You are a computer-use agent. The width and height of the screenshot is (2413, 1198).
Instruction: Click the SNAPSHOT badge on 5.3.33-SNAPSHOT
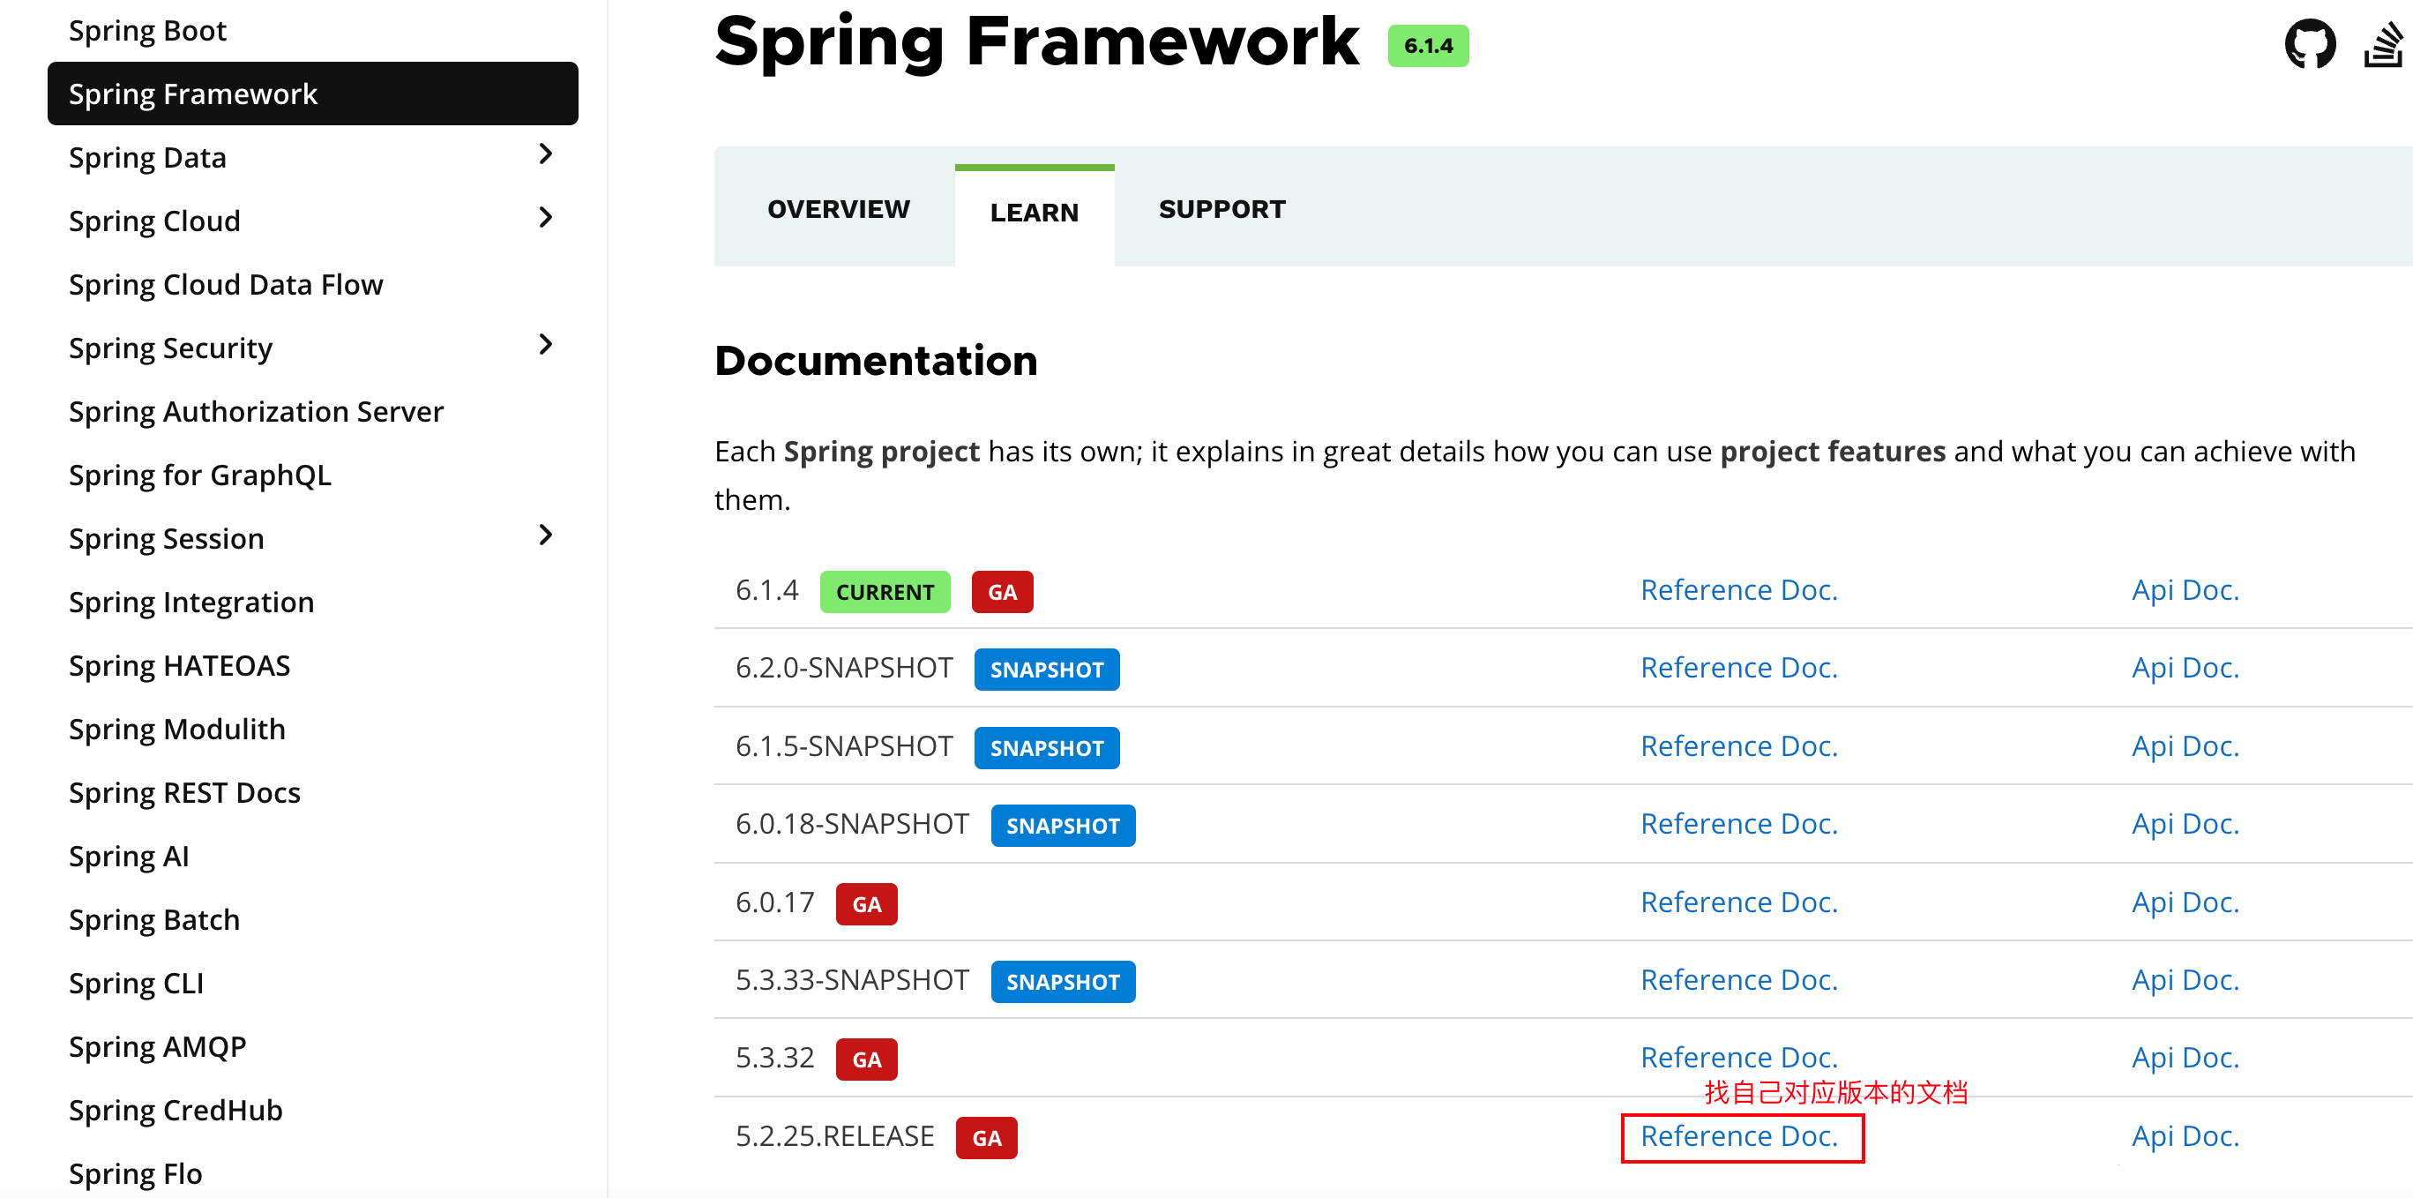coord(1063,983)
